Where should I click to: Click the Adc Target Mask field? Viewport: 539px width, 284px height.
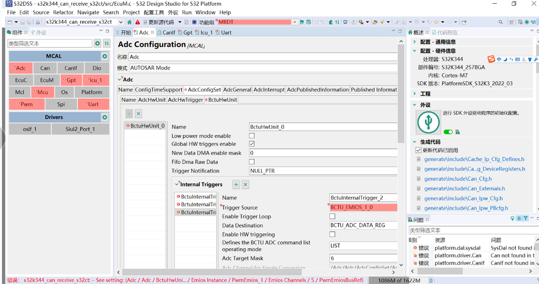pos(363,258)
